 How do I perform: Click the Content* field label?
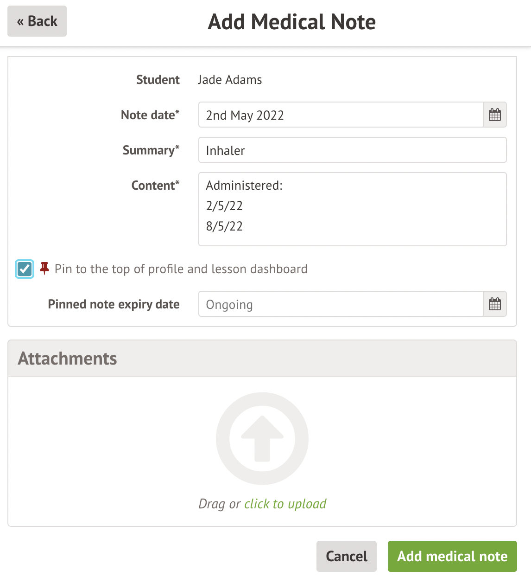tap(155, 186)
